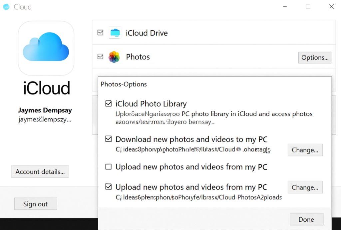341x230 pixels.
Task: Click the small cloud icon in title bar
Action: point(6,7)
